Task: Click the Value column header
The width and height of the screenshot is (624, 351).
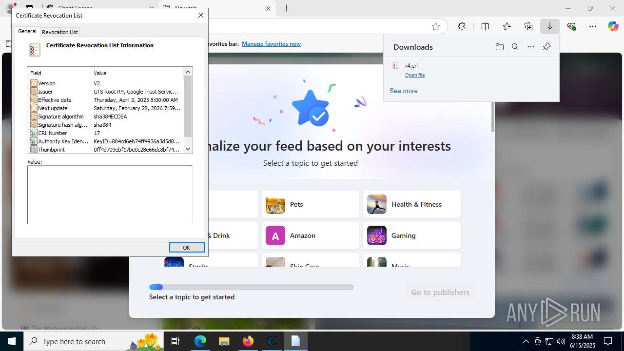Action: pyautogui.click(x=137, y=73)
